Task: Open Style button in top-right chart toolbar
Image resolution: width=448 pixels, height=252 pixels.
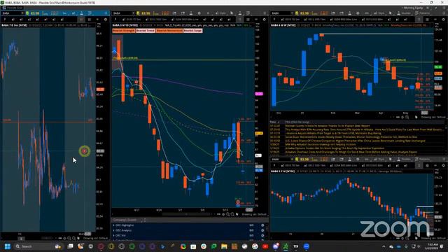Action: click(x=379, y=13)
